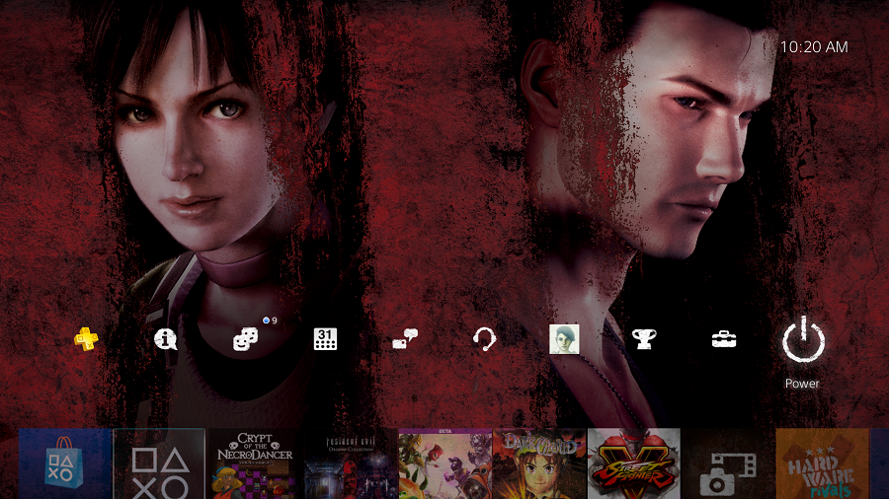This screenshot has height=499, width=889.
Task: Select the Power icon
Action: pos(803,339)
